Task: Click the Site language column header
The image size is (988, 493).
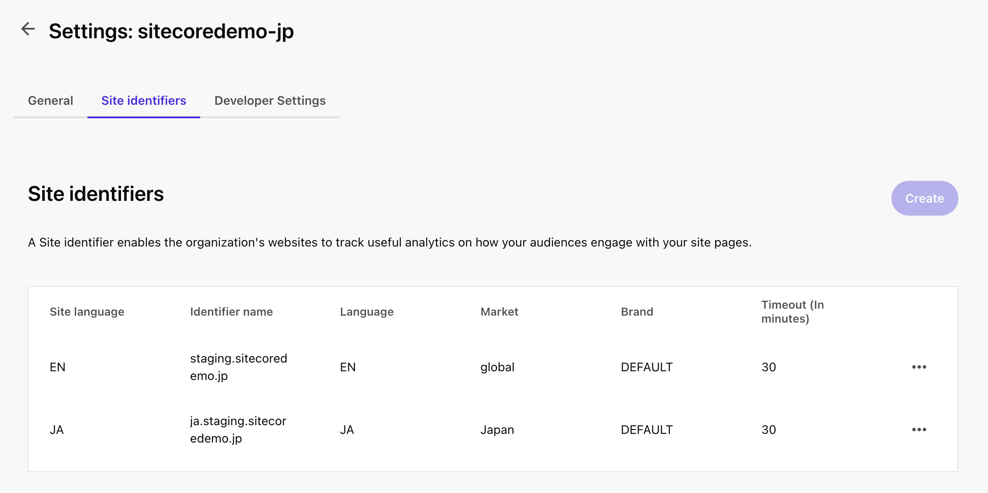Action: (x=87, y=312)
